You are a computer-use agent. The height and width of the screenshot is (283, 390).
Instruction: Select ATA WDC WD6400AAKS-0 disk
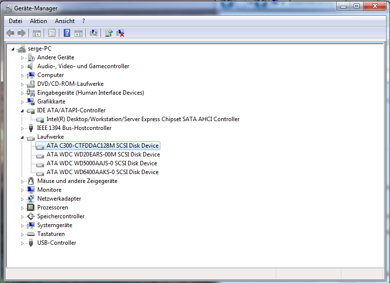(103, 172)
